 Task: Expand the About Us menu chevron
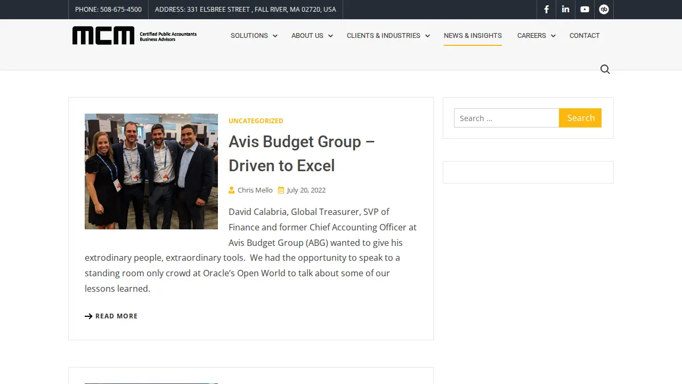coord(330,36)
